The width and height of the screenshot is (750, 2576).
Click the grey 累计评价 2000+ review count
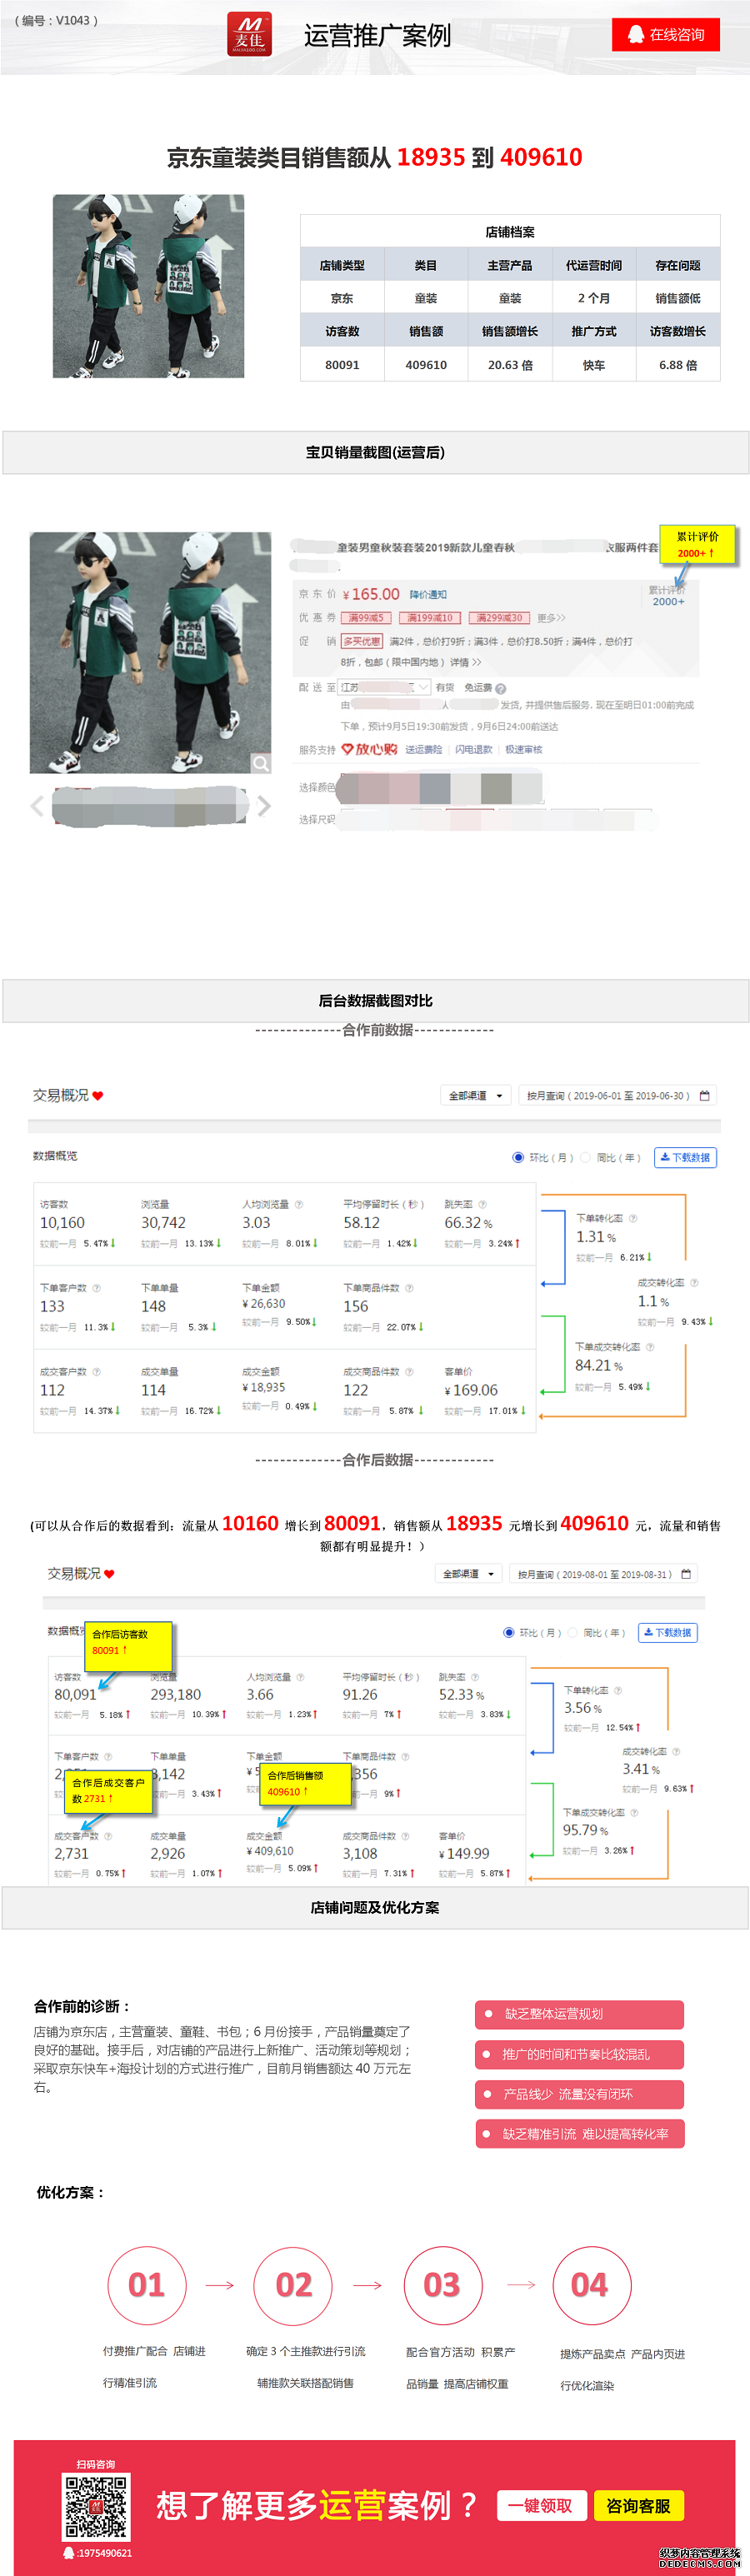668,596
